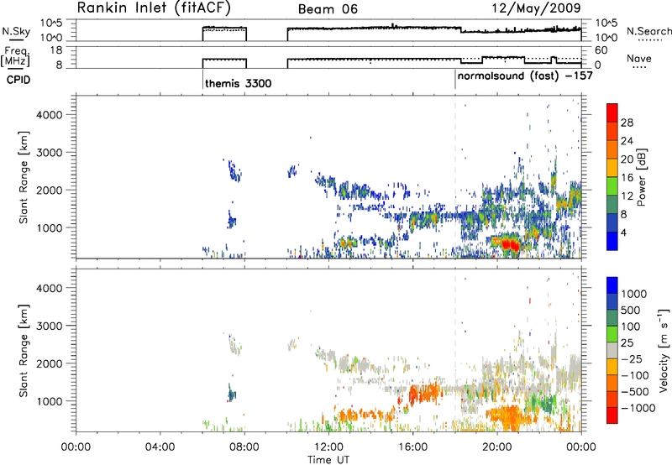Image resolution: width=672 pixels, height=465 pixels.
Task: Click the 'normalsound (fast) -157' text
Action: coord(525,76)
